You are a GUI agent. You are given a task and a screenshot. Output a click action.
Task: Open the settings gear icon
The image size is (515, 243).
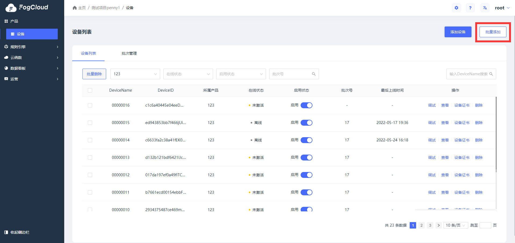456,8
